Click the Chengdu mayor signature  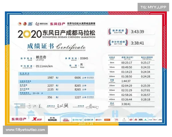point(62,106)
